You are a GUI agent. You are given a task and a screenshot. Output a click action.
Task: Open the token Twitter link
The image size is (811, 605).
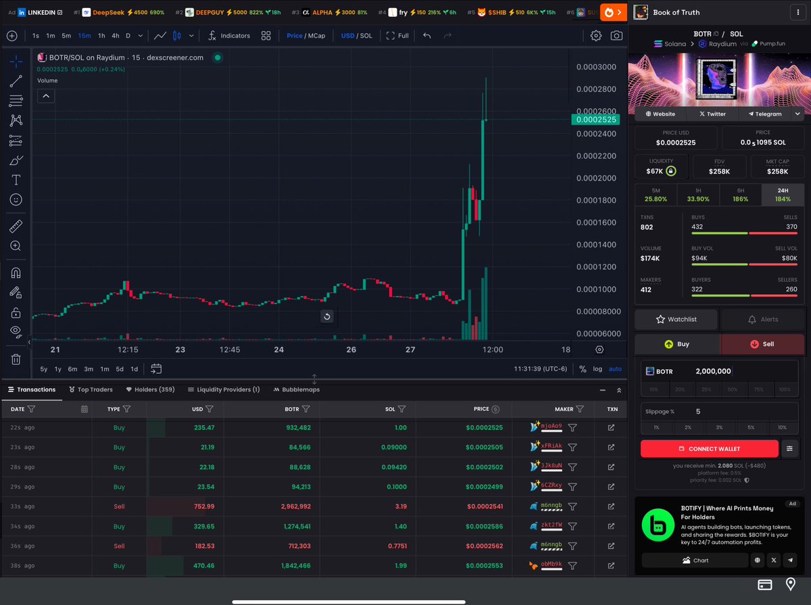tap(713, 114)
